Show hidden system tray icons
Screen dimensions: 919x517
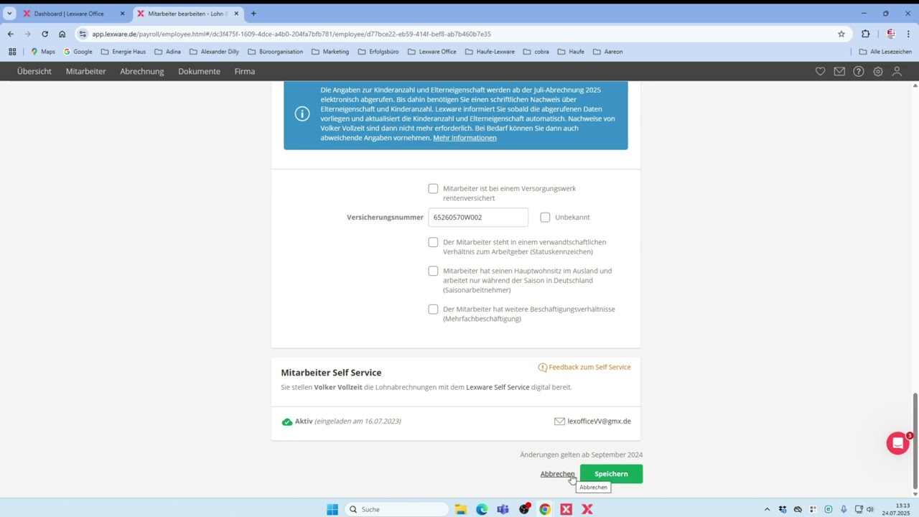pyautogui.click(x=767, y=509)
